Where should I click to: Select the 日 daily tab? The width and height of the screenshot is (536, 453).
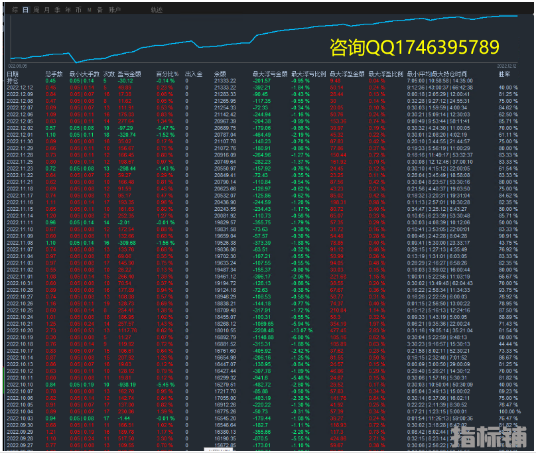(x=25, y=10)
